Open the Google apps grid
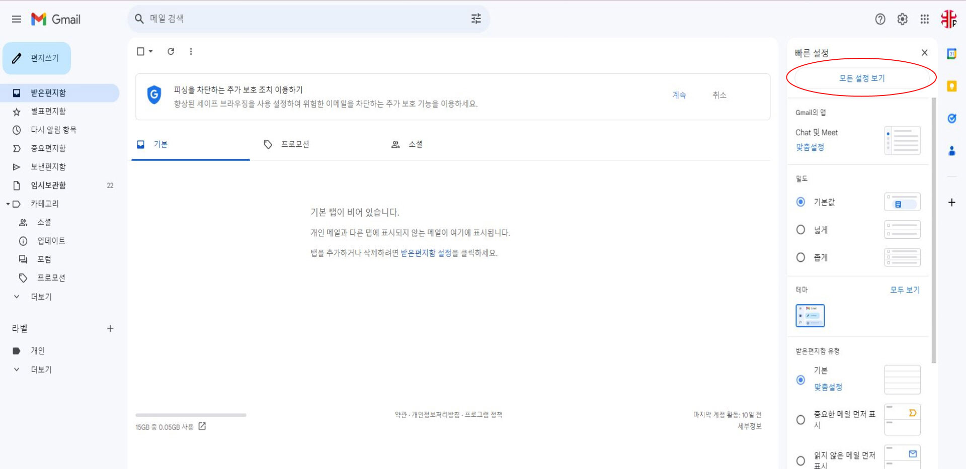 click(x=925, y=19)
